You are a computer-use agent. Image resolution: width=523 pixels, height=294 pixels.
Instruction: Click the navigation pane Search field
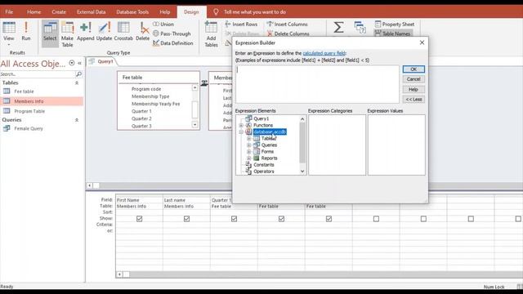pos(38,74)
